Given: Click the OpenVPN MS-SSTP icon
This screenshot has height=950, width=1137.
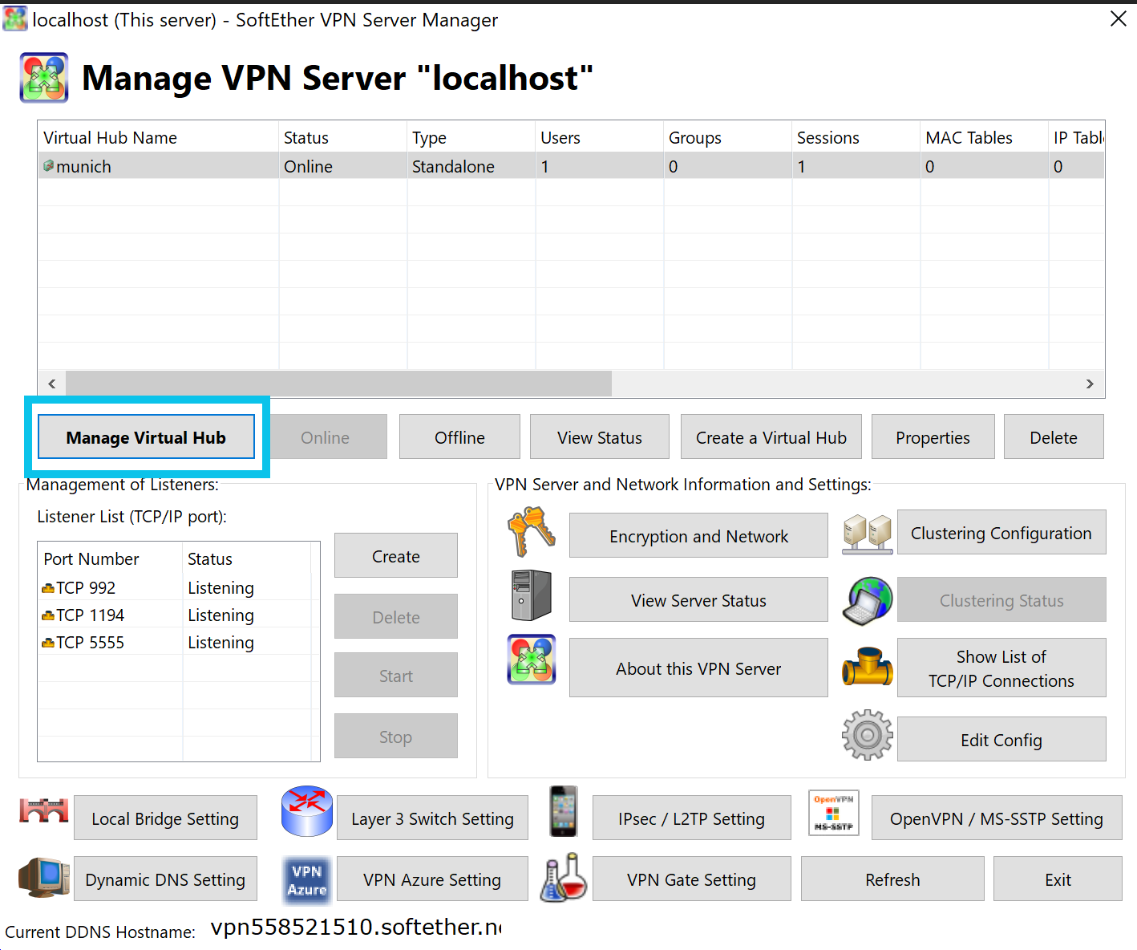Looking at the screenshot, I should [834, 813].
